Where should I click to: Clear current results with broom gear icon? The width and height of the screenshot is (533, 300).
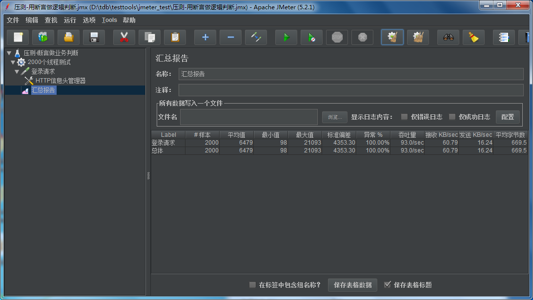click(392, 37)
